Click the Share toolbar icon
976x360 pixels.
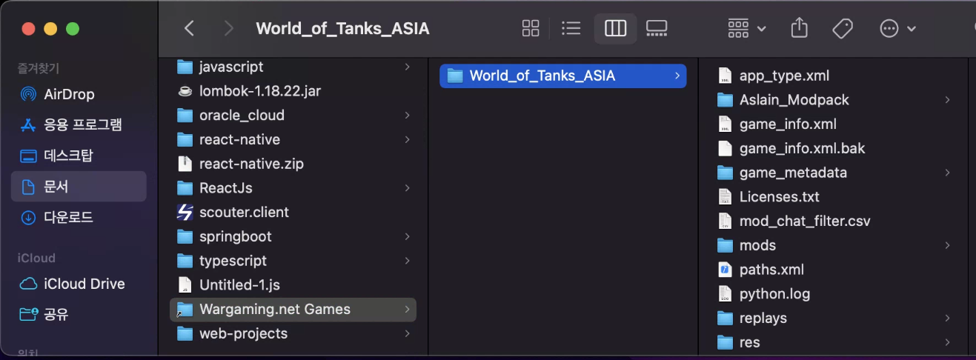coord(799,28)
